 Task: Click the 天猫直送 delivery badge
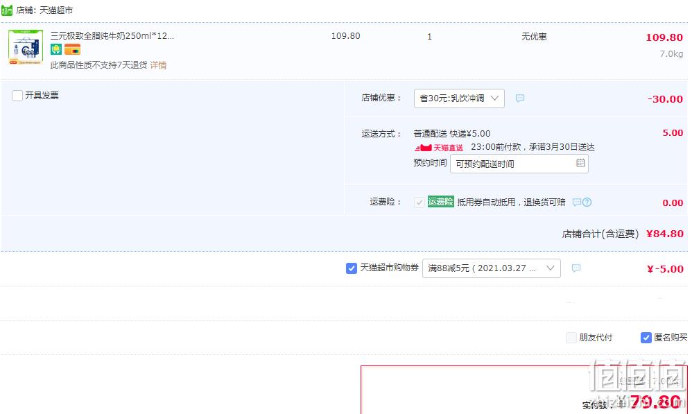pos(439,148)
